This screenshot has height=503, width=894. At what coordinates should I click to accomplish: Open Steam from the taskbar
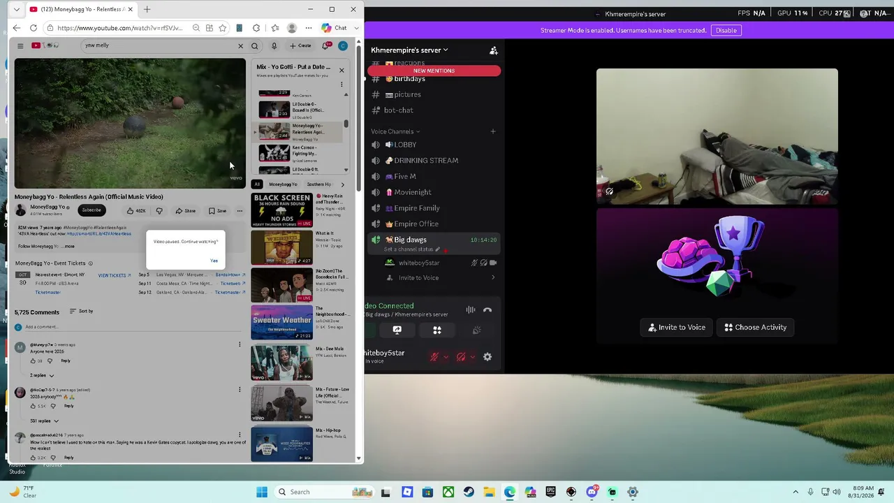coord(469,492)
